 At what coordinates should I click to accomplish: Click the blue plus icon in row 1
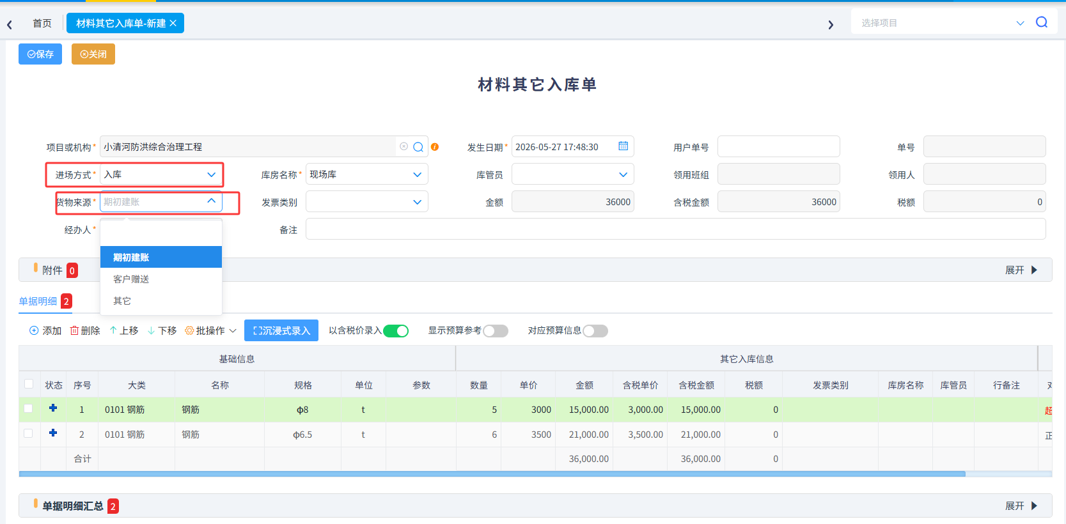click(x=53, y=408)
